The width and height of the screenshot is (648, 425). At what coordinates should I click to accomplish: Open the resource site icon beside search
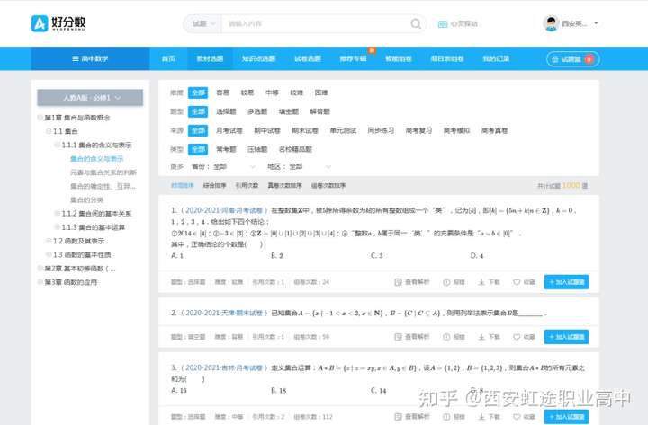pos(443,24)
